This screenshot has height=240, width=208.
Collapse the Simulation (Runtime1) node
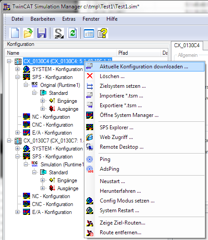point(26,165)
